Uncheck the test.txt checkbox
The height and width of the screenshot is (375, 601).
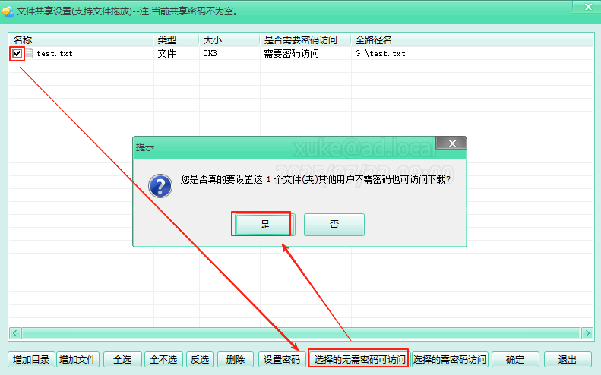17,54
